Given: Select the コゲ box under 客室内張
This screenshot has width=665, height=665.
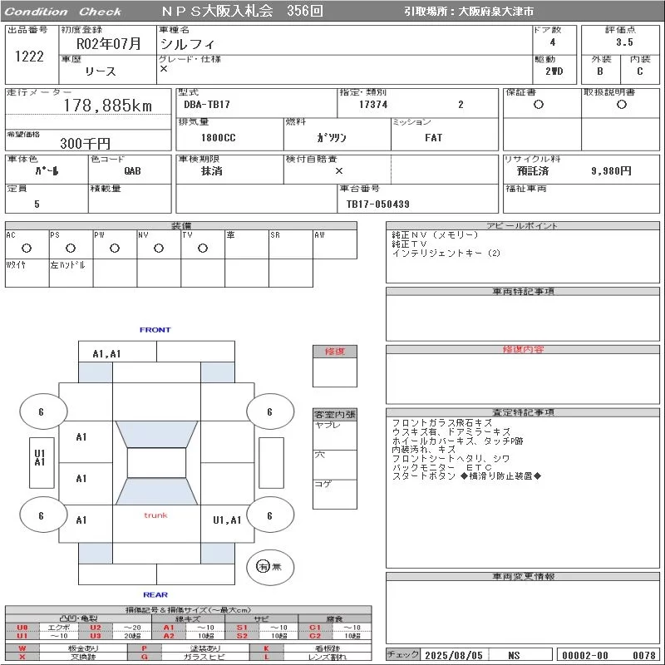Looking at the screenshot, I should tap(334, 493).
